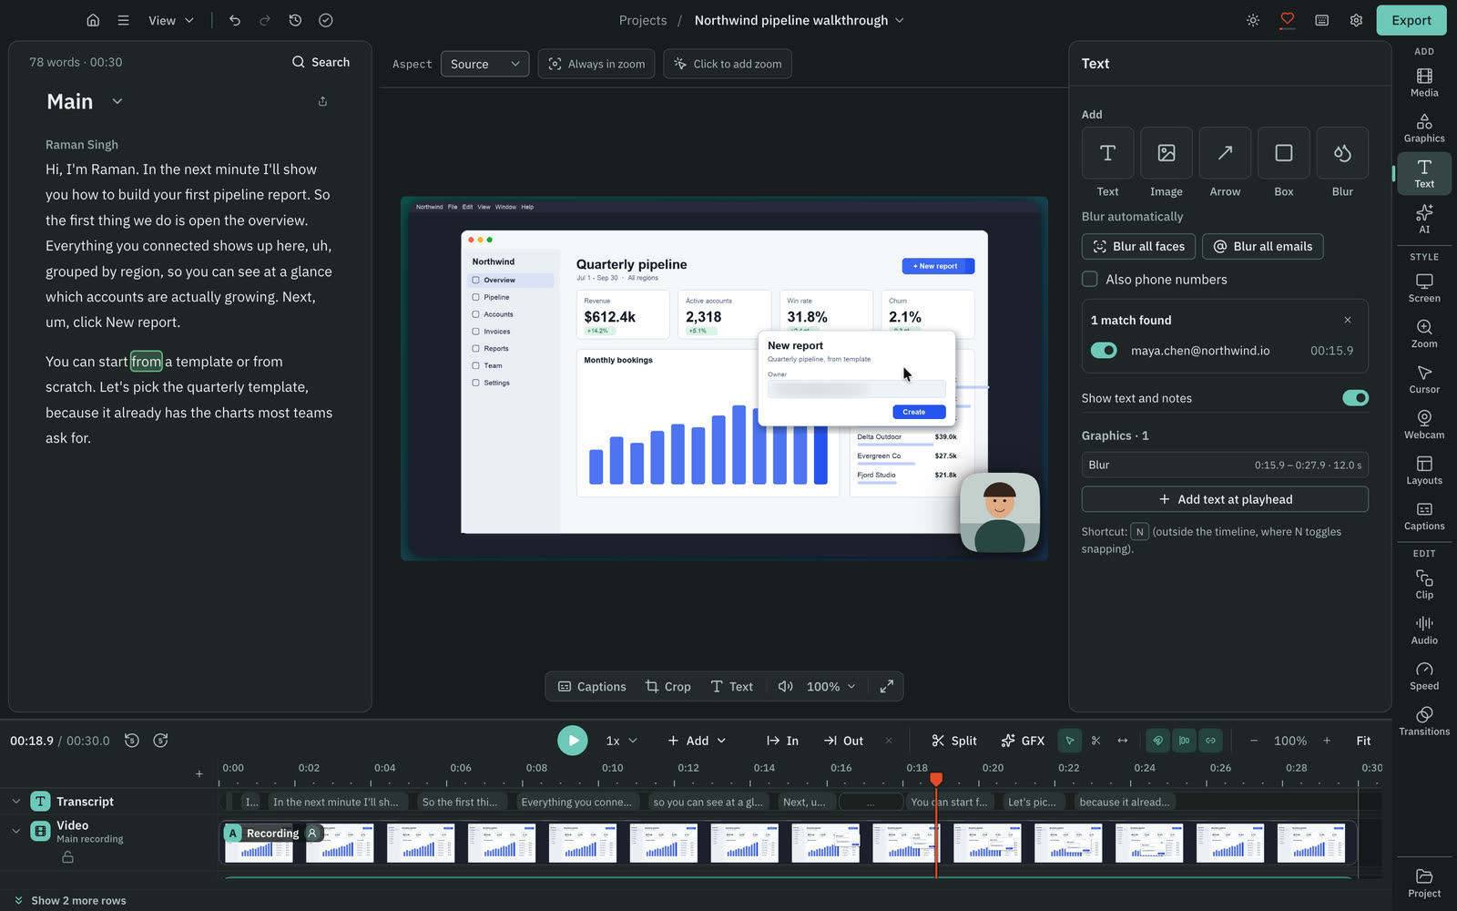
Task: Play the video preview
Action: coord(573,741)
